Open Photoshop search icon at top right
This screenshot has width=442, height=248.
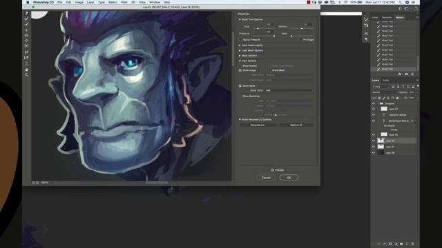pyautogui.click(x=400, y=8)
